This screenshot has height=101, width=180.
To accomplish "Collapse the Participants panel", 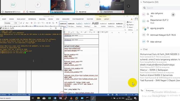I will 141,2.
